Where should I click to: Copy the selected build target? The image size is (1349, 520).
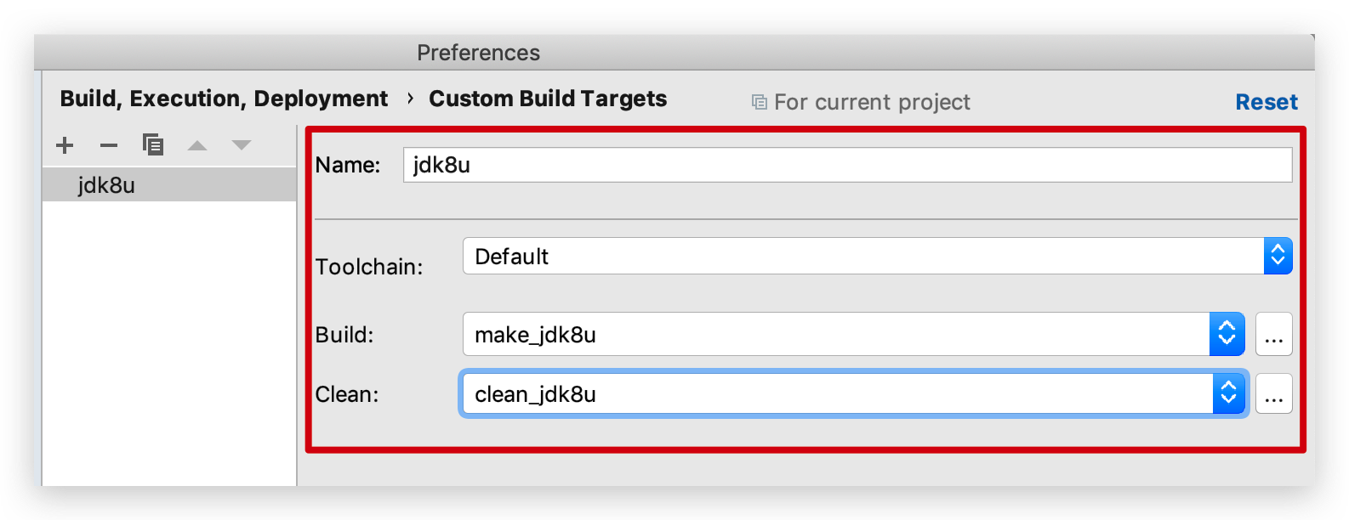[x=153, y=145]
